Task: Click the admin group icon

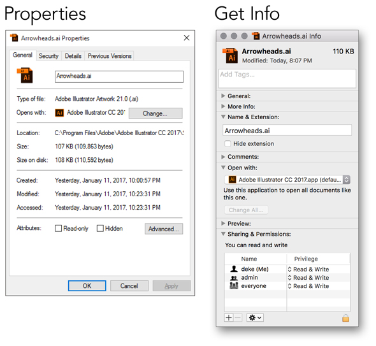Action: [233, 278]
